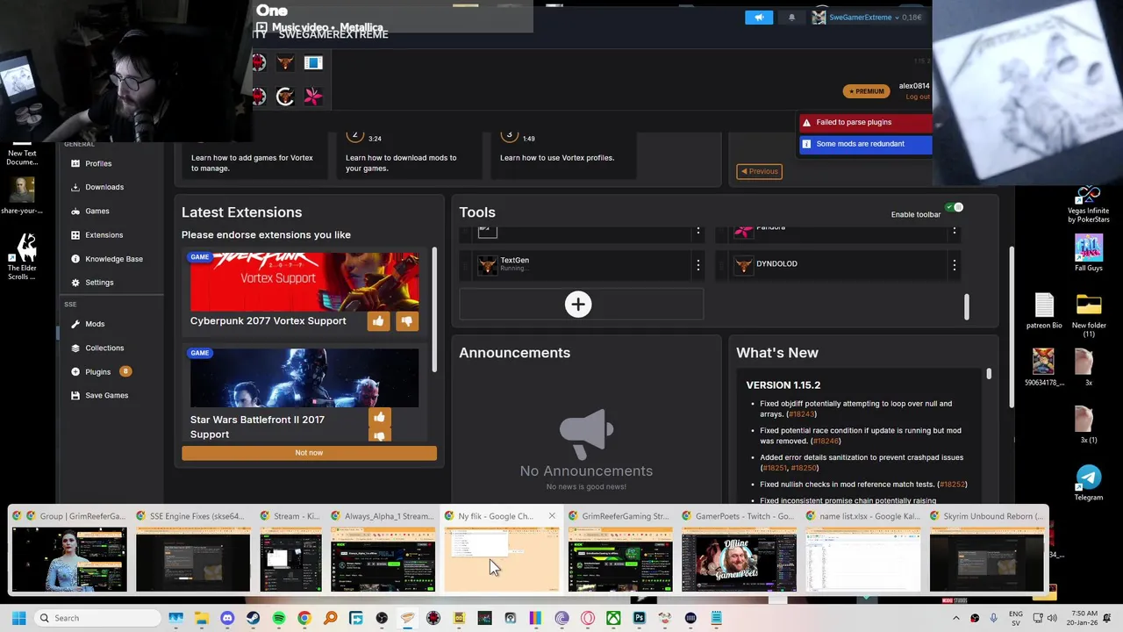
Task: Open Steam from the taskbar
Action: [x=254, y=618]
